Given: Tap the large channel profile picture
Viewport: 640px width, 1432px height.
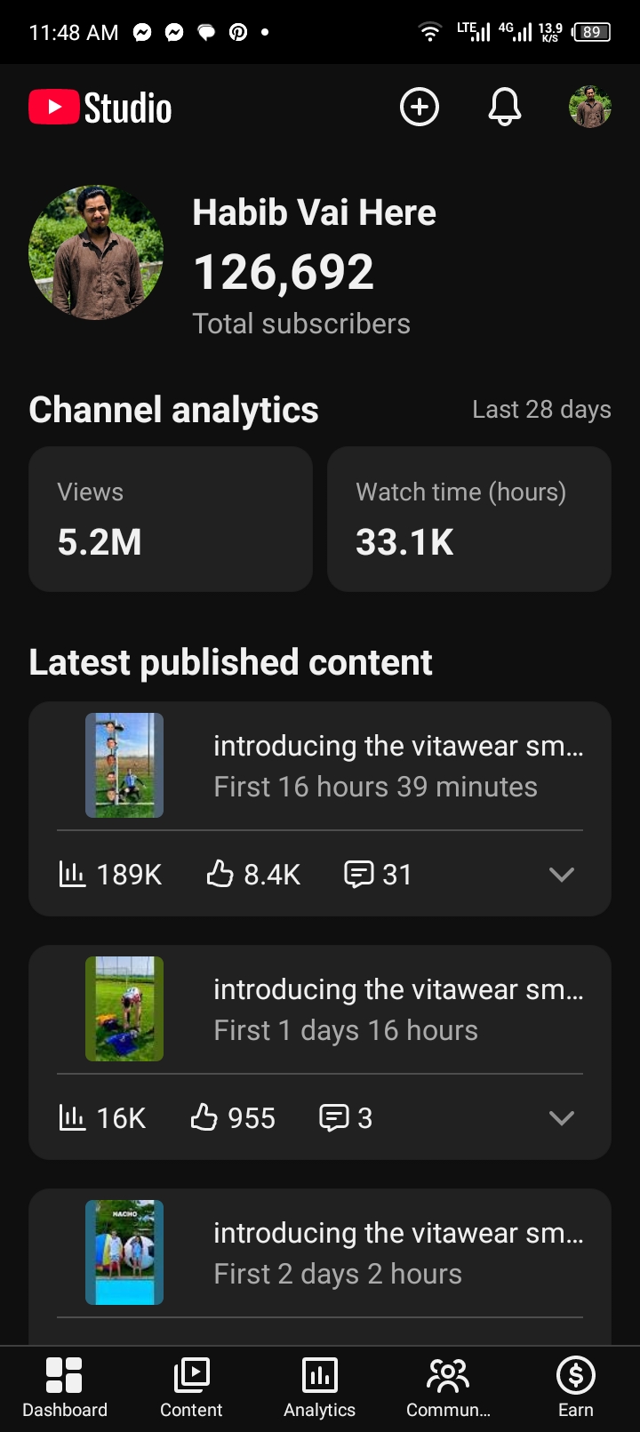Looking at the screenshot, I should (x=96, y=252).
